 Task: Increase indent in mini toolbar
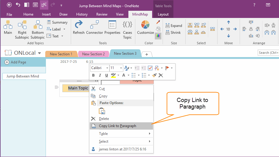(144, 68)
